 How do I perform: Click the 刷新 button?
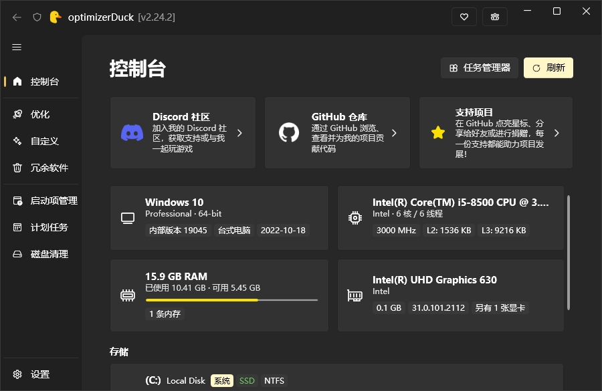pos(548,68)
